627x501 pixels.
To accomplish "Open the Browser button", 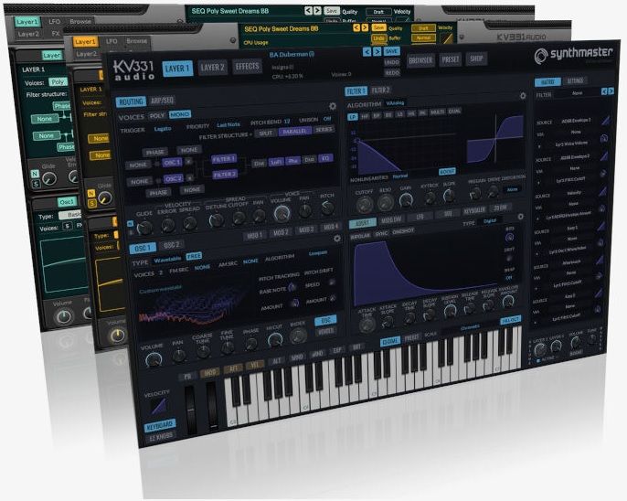I will (x=420, y=60).
